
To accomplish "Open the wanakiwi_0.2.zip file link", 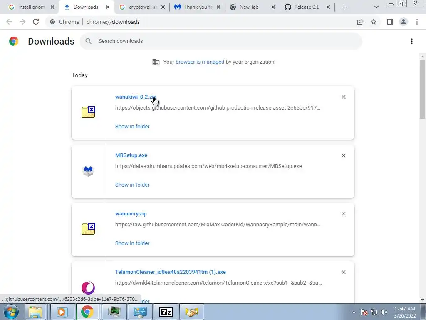I will (136, 97).
